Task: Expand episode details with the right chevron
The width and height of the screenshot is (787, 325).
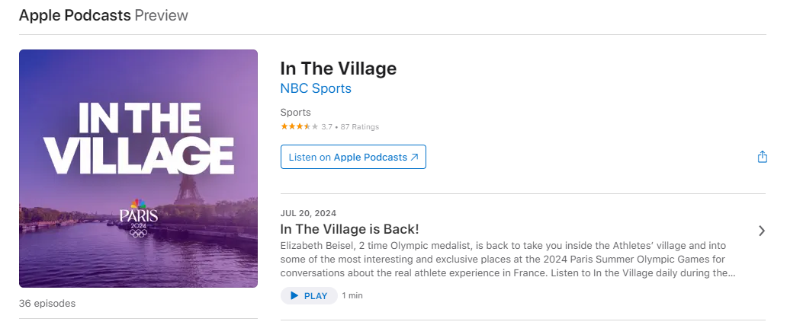Action: coord(761,231)
